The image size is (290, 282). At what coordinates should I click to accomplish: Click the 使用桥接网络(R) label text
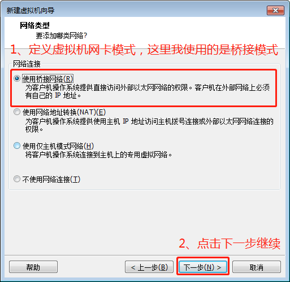point(47,79)
